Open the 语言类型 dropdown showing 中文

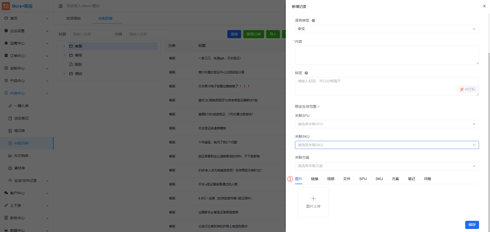[387, 29]
